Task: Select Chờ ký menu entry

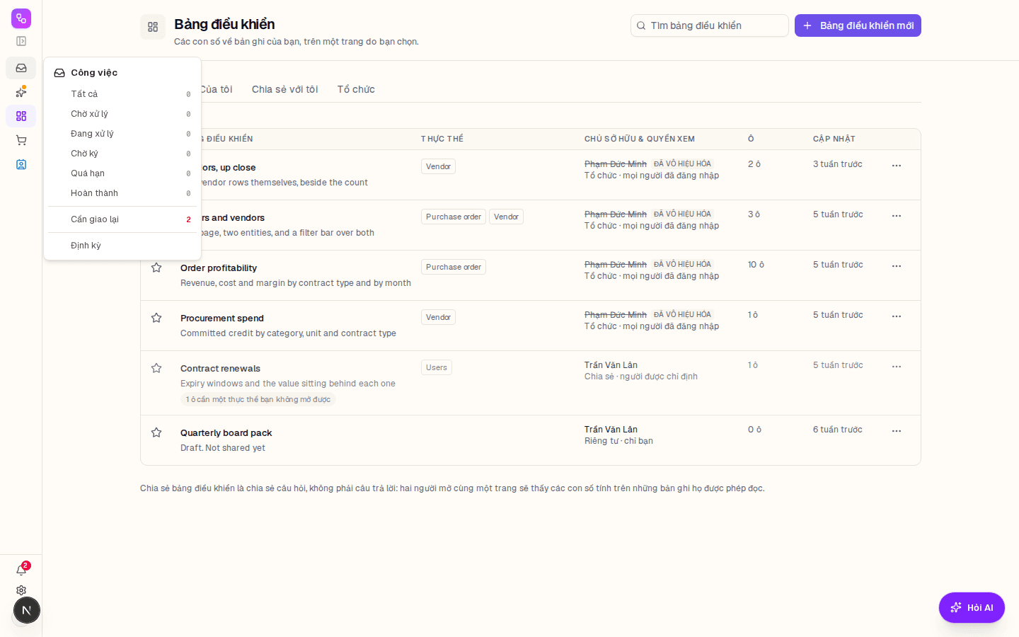Action: pyautogui.click(x=122, y=154)
